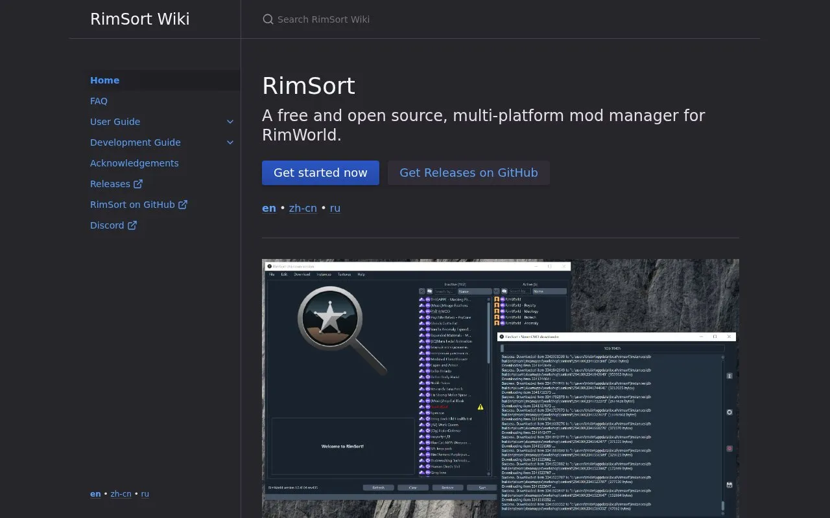Click the external-link icon next to Discord
The height and width of the screenshot is (518, 830).
132,225
